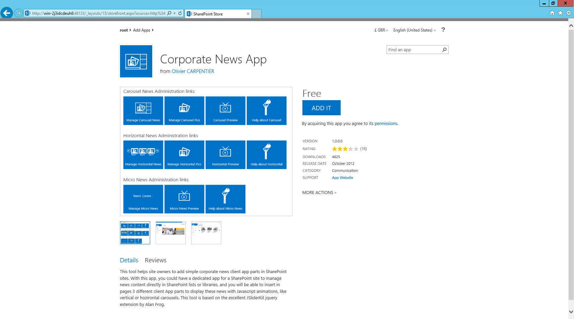Image resolution: width=574 pixels, height=319 pixels.
Task: Open a new blank browser tab
Action: point(256,14)
